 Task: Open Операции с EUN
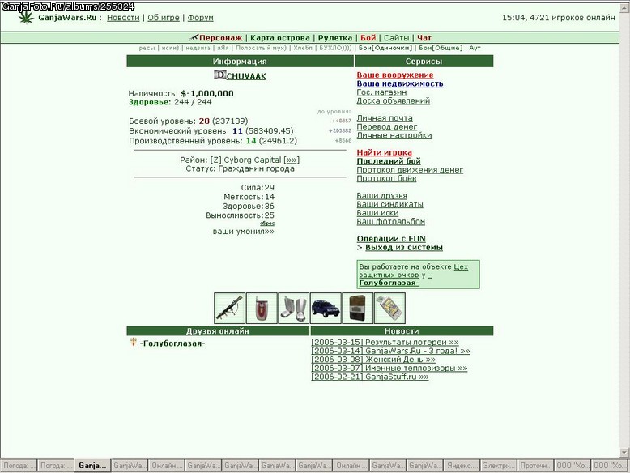point(391,239)
